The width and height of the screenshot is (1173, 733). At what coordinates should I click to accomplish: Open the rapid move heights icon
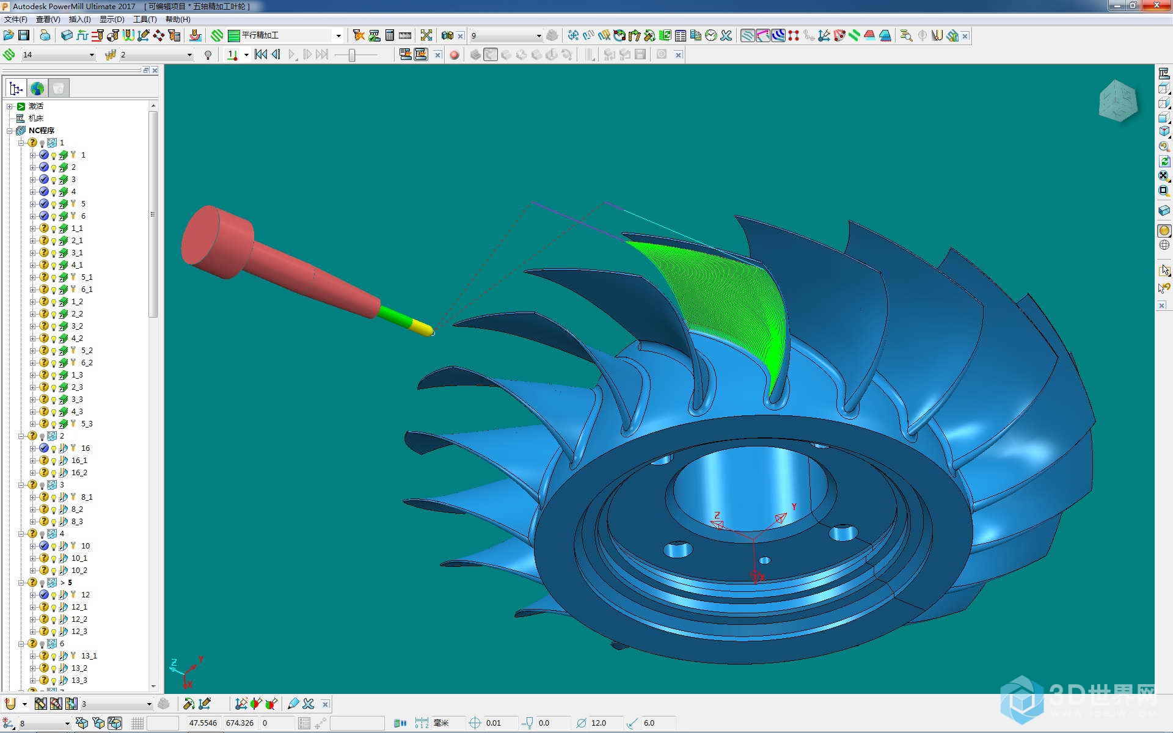[98, 35]
